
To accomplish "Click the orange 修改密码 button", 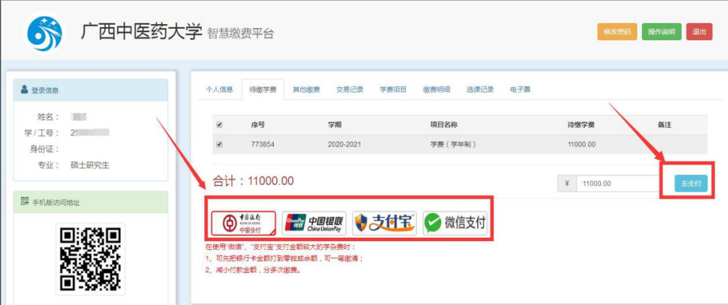I will click(616, 32).
